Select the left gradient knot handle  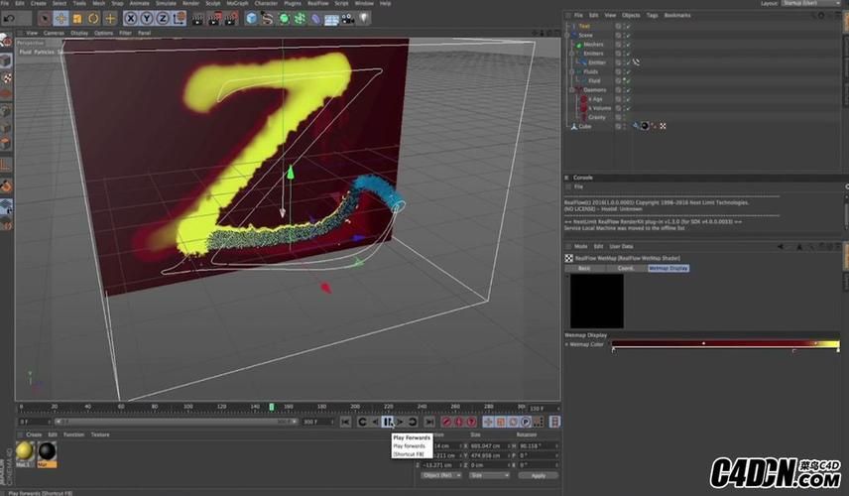click(x=614, y=350)
